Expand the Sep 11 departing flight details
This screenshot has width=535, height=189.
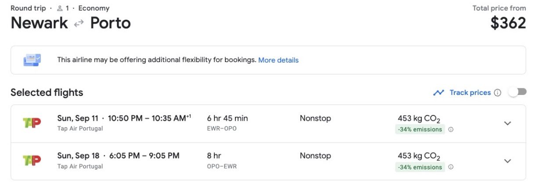tap(507, 123)
